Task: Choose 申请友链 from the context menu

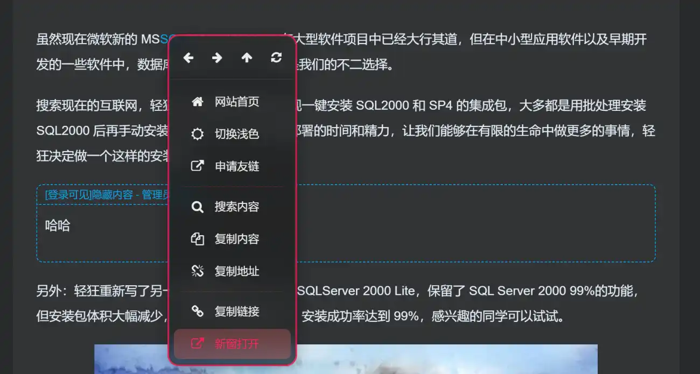Action: 232,166
